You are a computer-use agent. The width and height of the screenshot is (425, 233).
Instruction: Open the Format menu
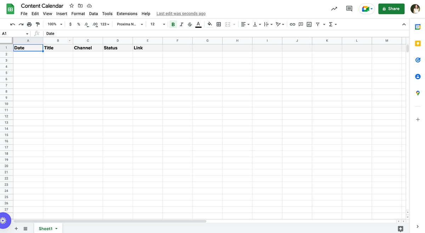tap(78, 13)
